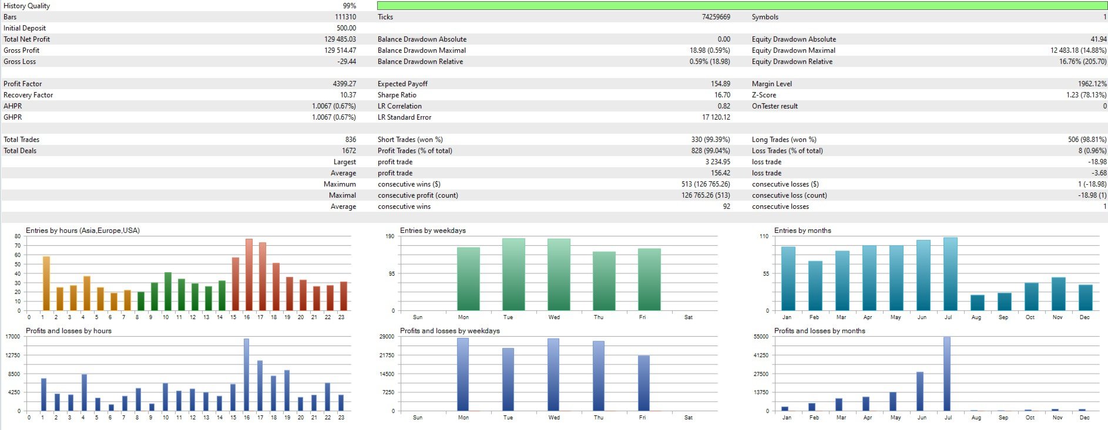Select the Gross Profit value "129 514.47"
Screen dimensions: 1108x430
(340, 50)
